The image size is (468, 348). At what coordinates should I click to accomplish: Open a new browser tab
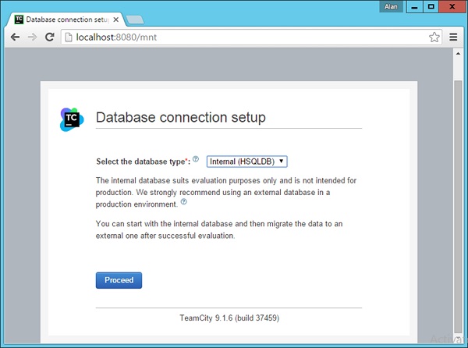(x=135, y=18)
